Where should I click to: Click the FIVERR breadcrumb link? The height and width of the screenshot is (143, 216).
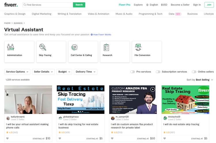coord(7,23)
